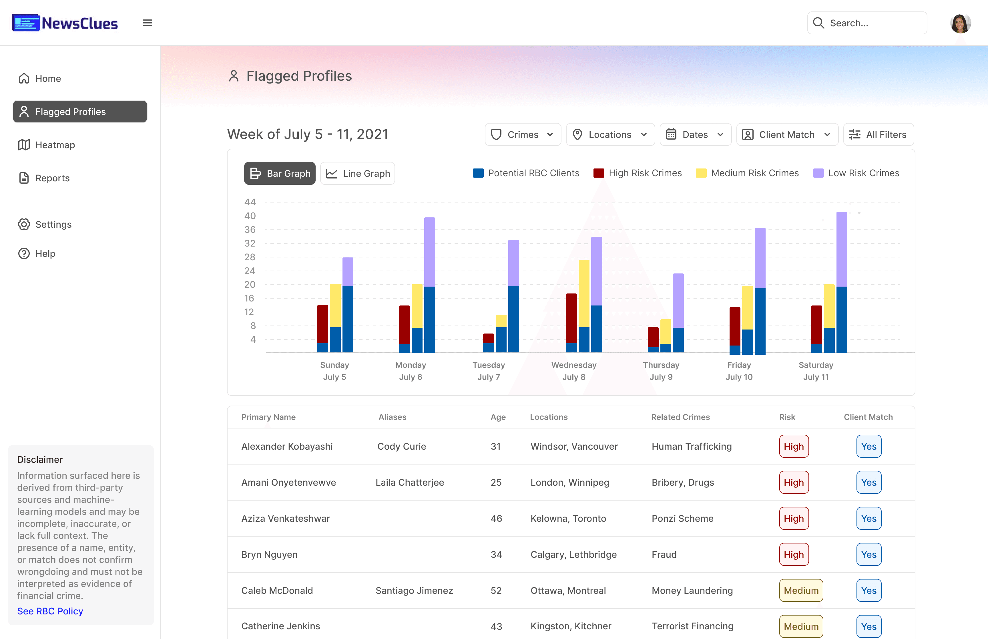Switch to Line Graph view
This screenshot has width=988, height=639.
coord(357,173)
